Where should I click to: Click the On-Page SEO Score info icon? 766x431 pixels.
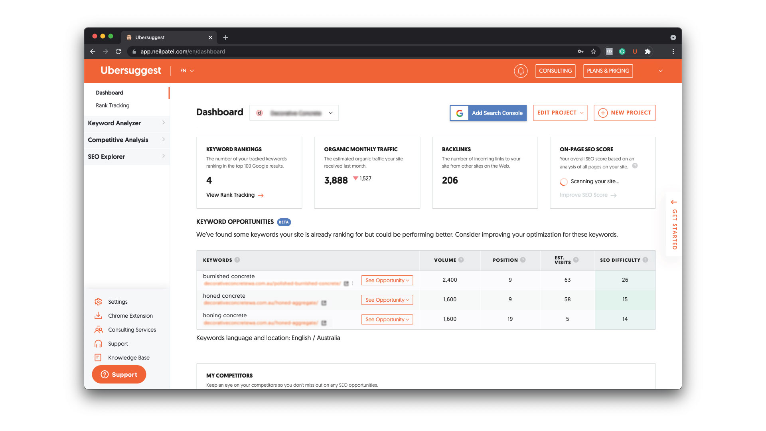[635, 166]
